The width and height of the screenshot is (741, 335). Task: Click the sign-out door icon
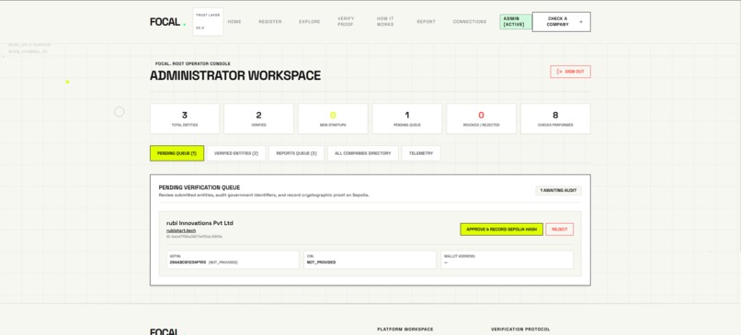click(x=560, y=72)
